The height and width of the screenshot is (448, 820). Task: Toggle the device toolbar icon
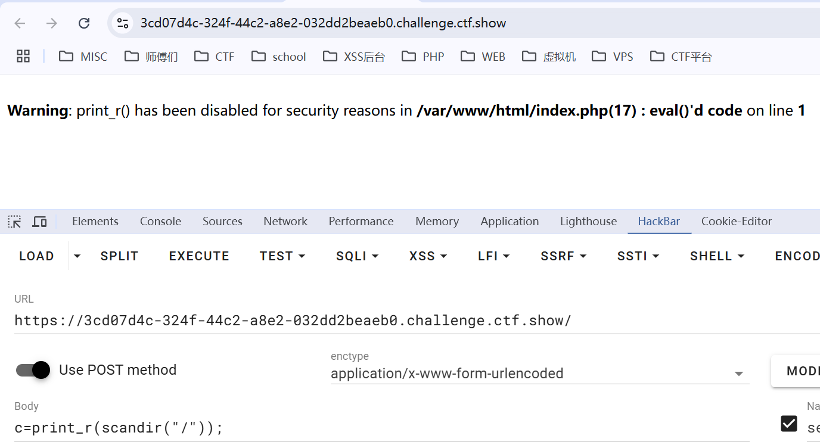click(39, 222)
